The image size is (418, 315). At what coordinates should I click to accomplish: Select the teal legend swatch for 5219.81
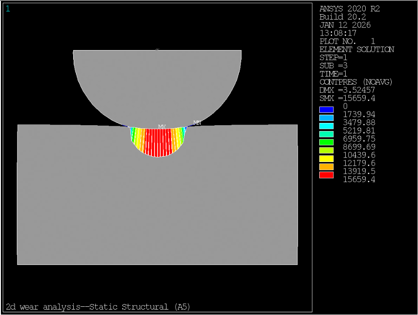click(x=326, y=134)
